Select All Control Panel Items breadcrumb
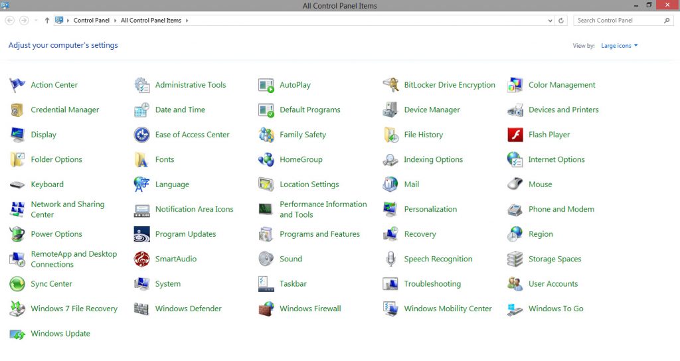The width and height of the screenshot is (680, 361). pyautogui.click(x=151, y=21)
